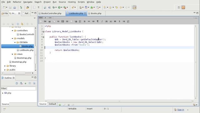200x113 pixels.
Task: Open the Hosting menu
Action: [72, 2]
